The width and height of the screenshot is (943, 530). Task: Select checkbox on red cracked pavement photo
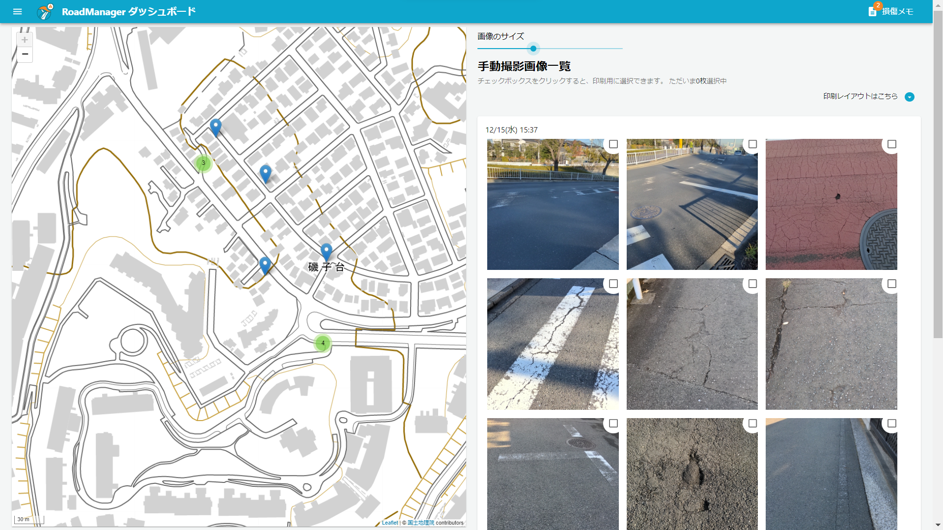click(x=891, y=144)
